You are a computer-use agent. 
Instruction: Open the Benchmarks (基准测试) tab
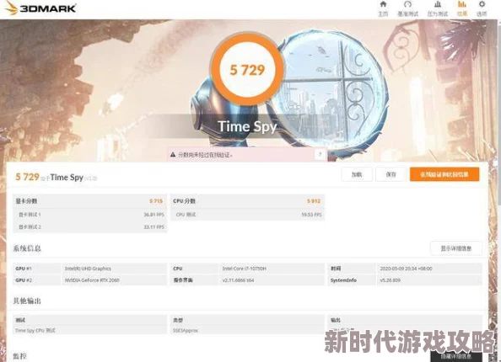[x=407, y=8]
